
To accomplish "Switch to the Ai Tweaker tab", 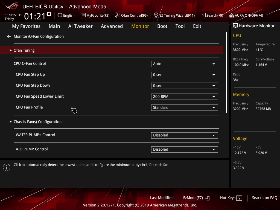I will pyautogui.click(x=80, y=26).
